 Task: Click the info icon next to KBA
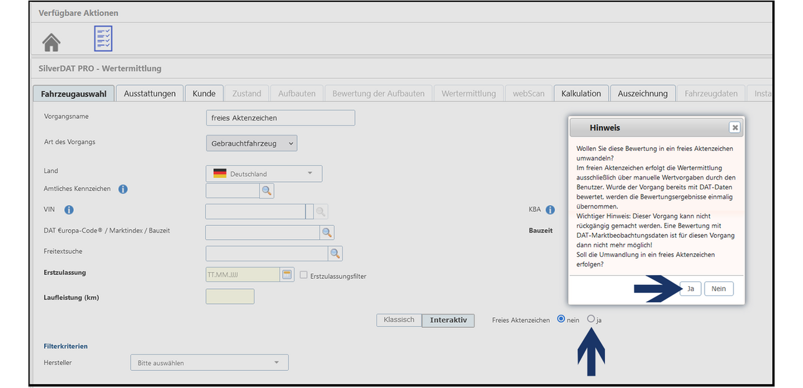tap(550, 210)
